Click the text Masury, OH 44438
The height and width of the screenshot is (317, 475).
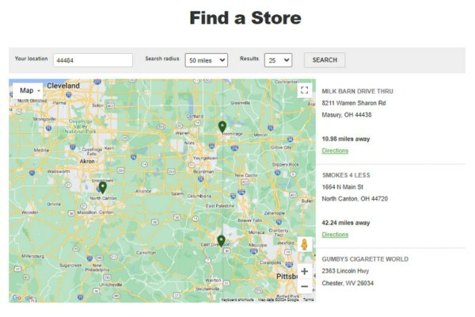347,115
